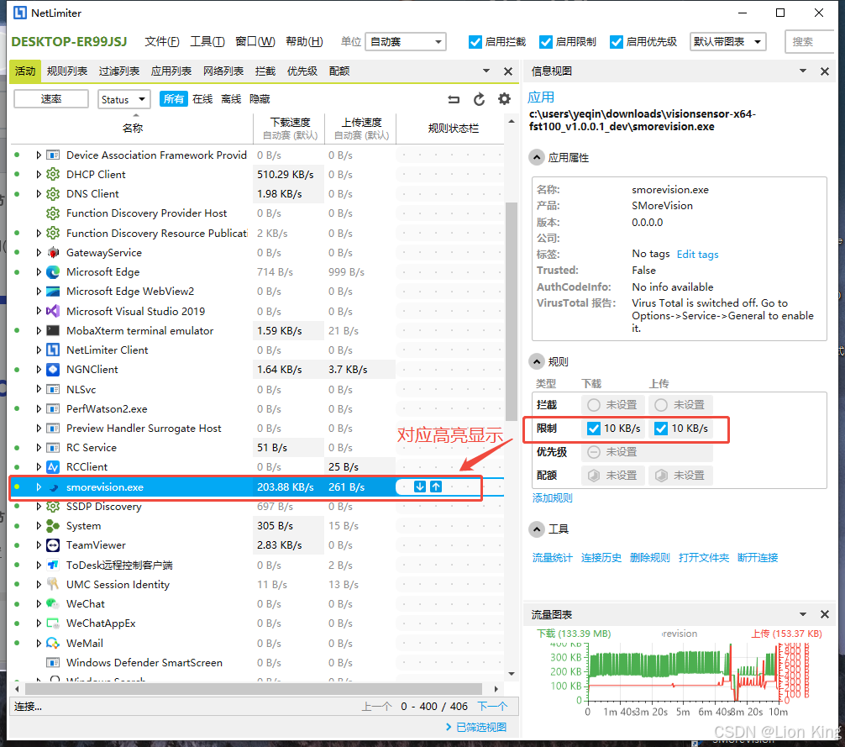
Task: Click the 速率 button
Action: coord(51,99)
